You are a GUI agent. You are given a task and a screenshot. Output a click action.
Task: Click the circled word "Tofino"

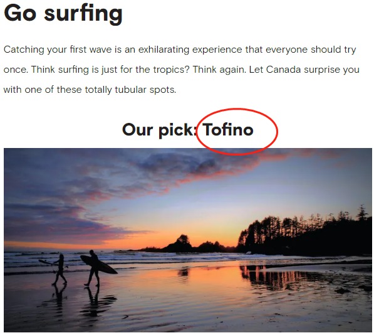228,130
